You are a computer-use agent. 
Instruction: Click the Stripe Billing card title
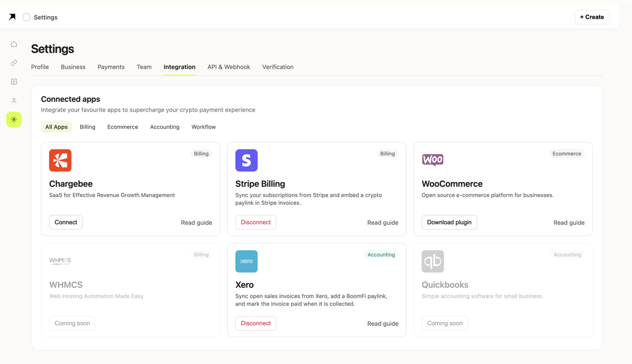point(260,184)
